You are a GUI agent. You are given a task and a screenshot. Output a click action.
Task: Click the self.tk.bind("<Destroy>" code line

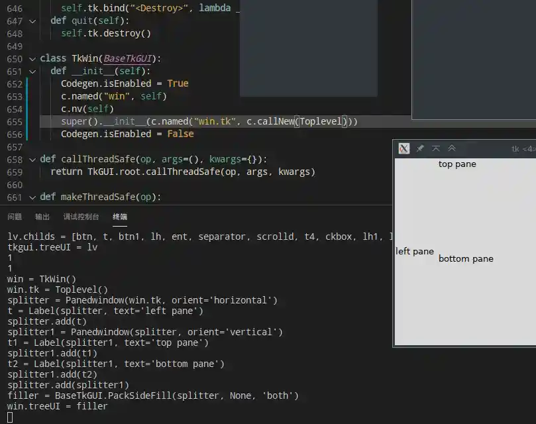pos(150,8)
